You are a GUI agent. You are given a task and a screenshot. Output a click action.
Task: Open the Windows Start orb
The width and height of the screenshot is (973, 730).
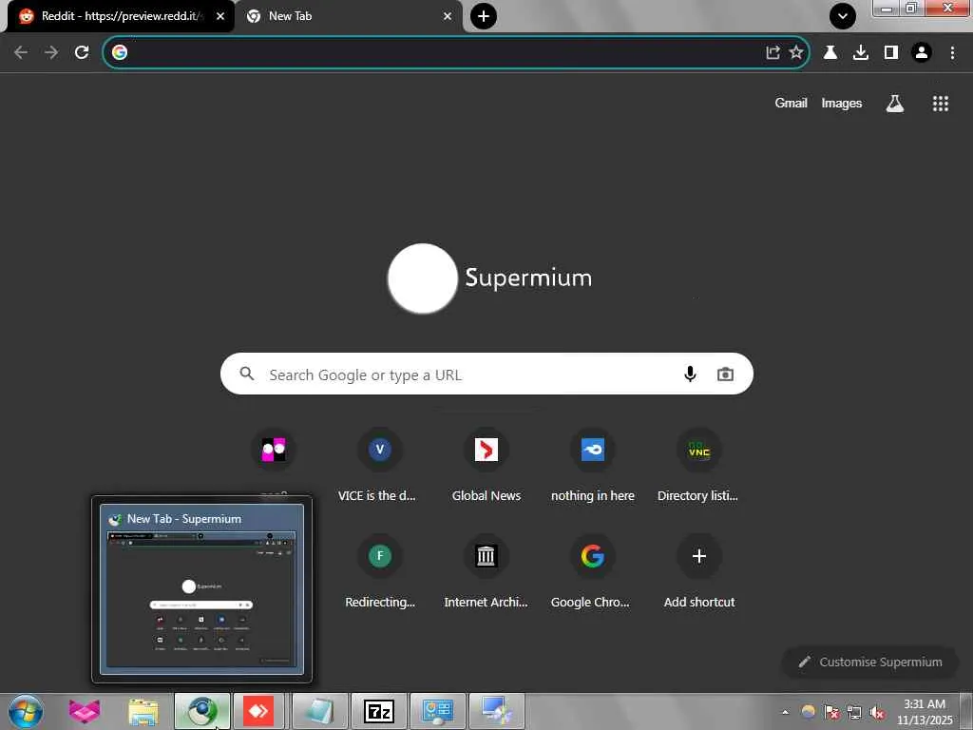click(26, 711)
